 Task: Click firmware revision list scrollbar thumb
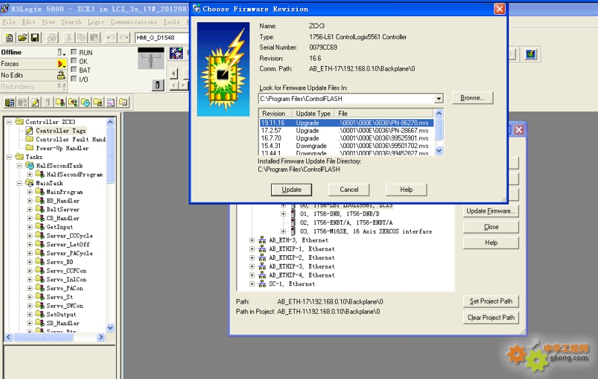click(x=439, y=129)
